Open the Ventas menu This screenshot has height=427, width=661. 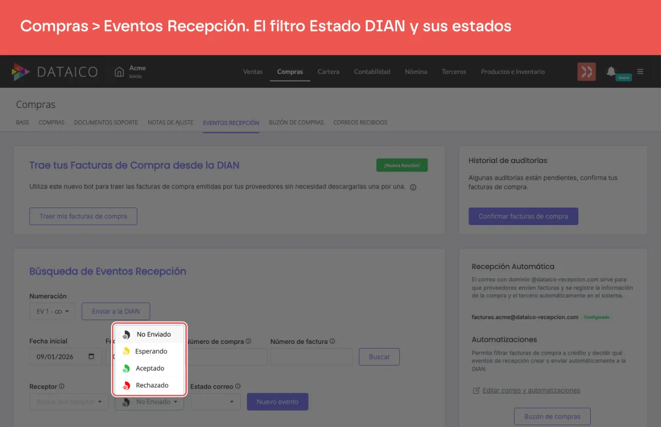coord(253,72)
